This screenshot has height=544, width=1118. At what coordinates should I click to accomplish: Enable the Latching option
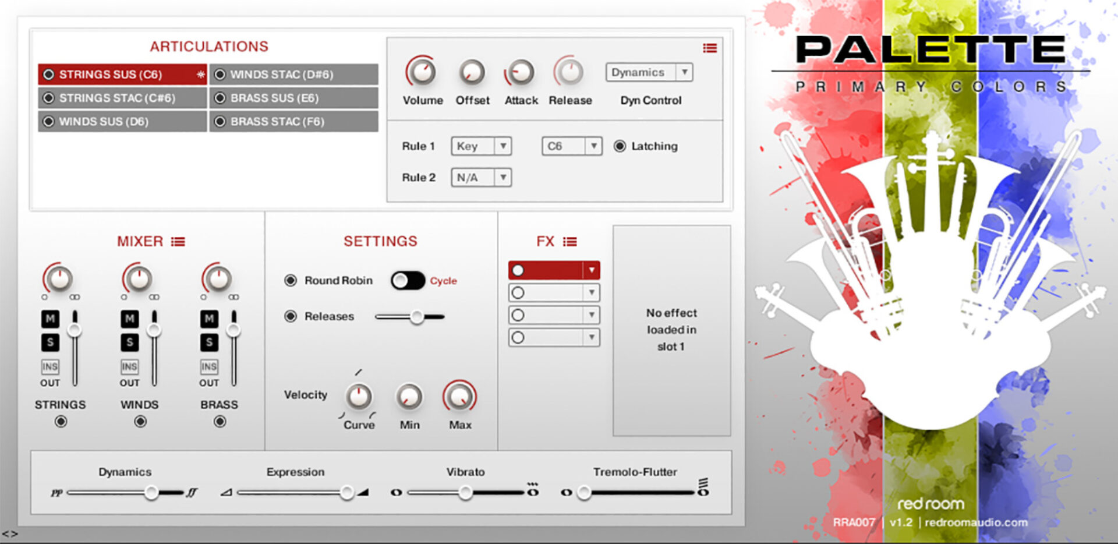tap(618, 146)
